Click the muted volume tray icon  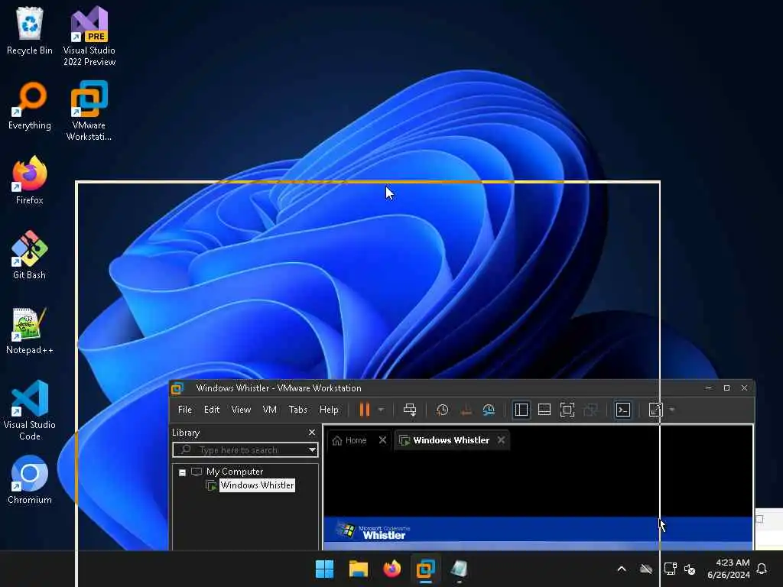click(690, 569)
